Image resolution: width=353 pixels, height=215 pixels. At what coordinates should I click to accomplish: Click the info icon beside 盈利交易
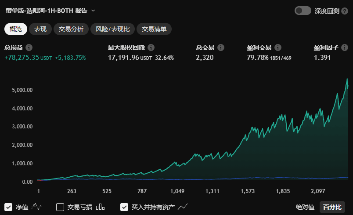coord(278,47)
